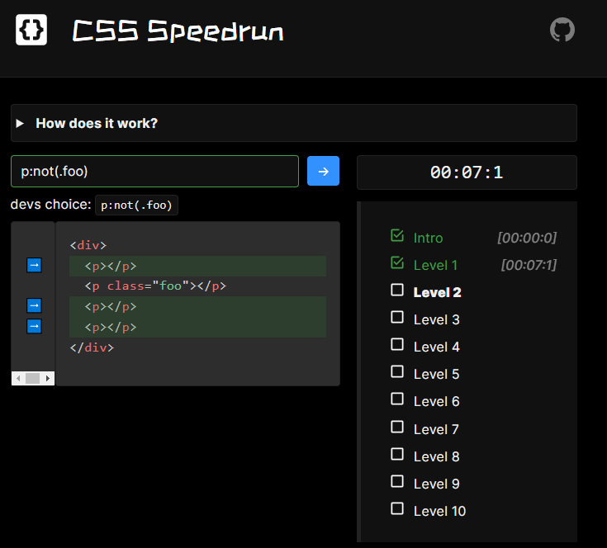Focus the CSS selector input field

pos(154,171)
